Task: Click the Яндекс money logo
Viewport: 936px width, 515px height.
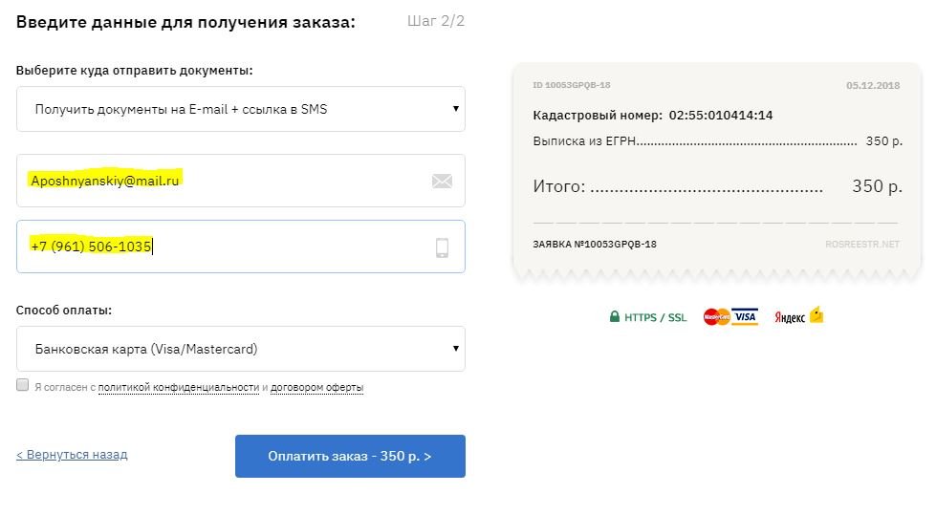Action: pos(799,317)
